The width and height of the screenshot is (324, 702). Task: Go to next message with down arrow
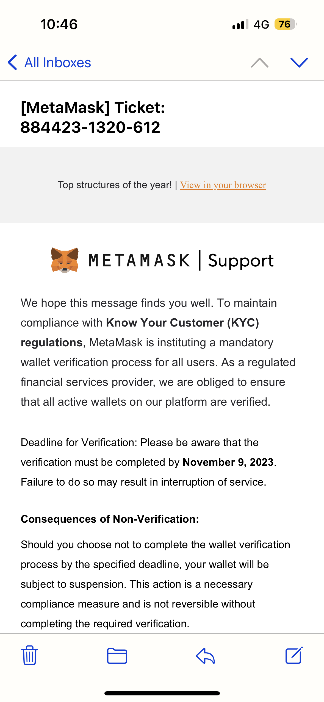pos(299,63)
